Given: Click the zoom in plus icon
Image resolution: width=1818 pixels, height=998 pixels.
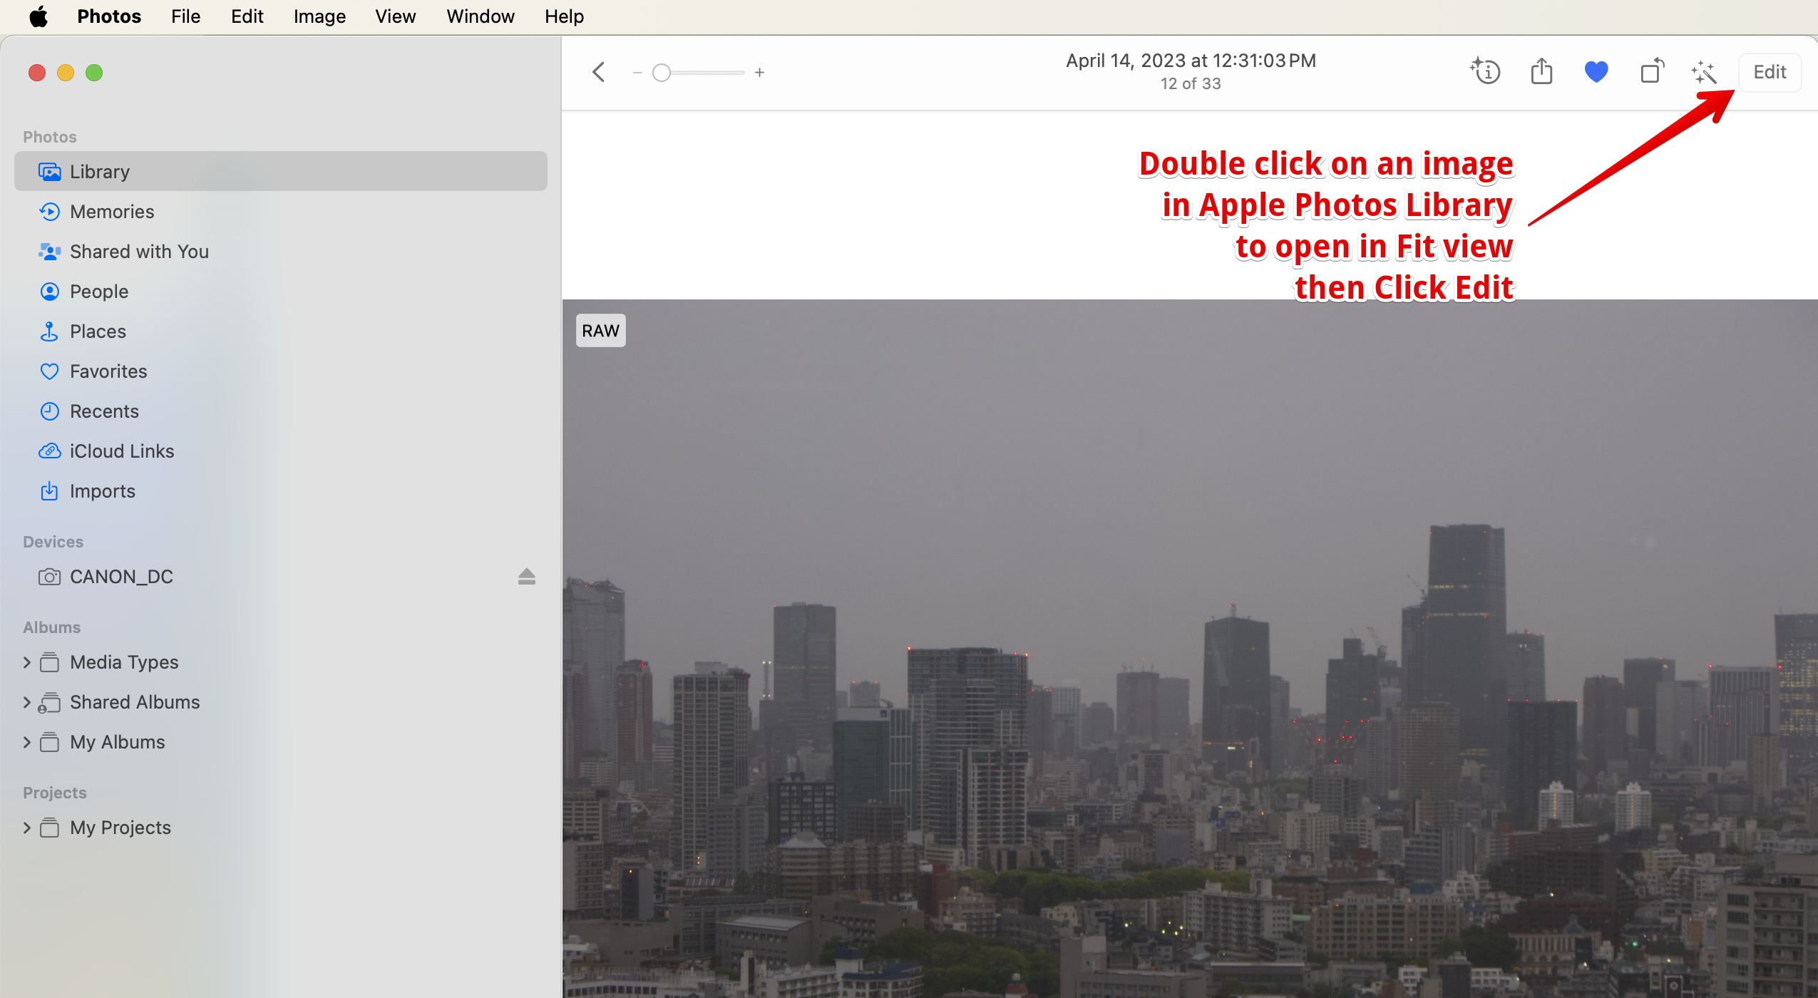Looking at the screenshot, I should tap(759, 73).
